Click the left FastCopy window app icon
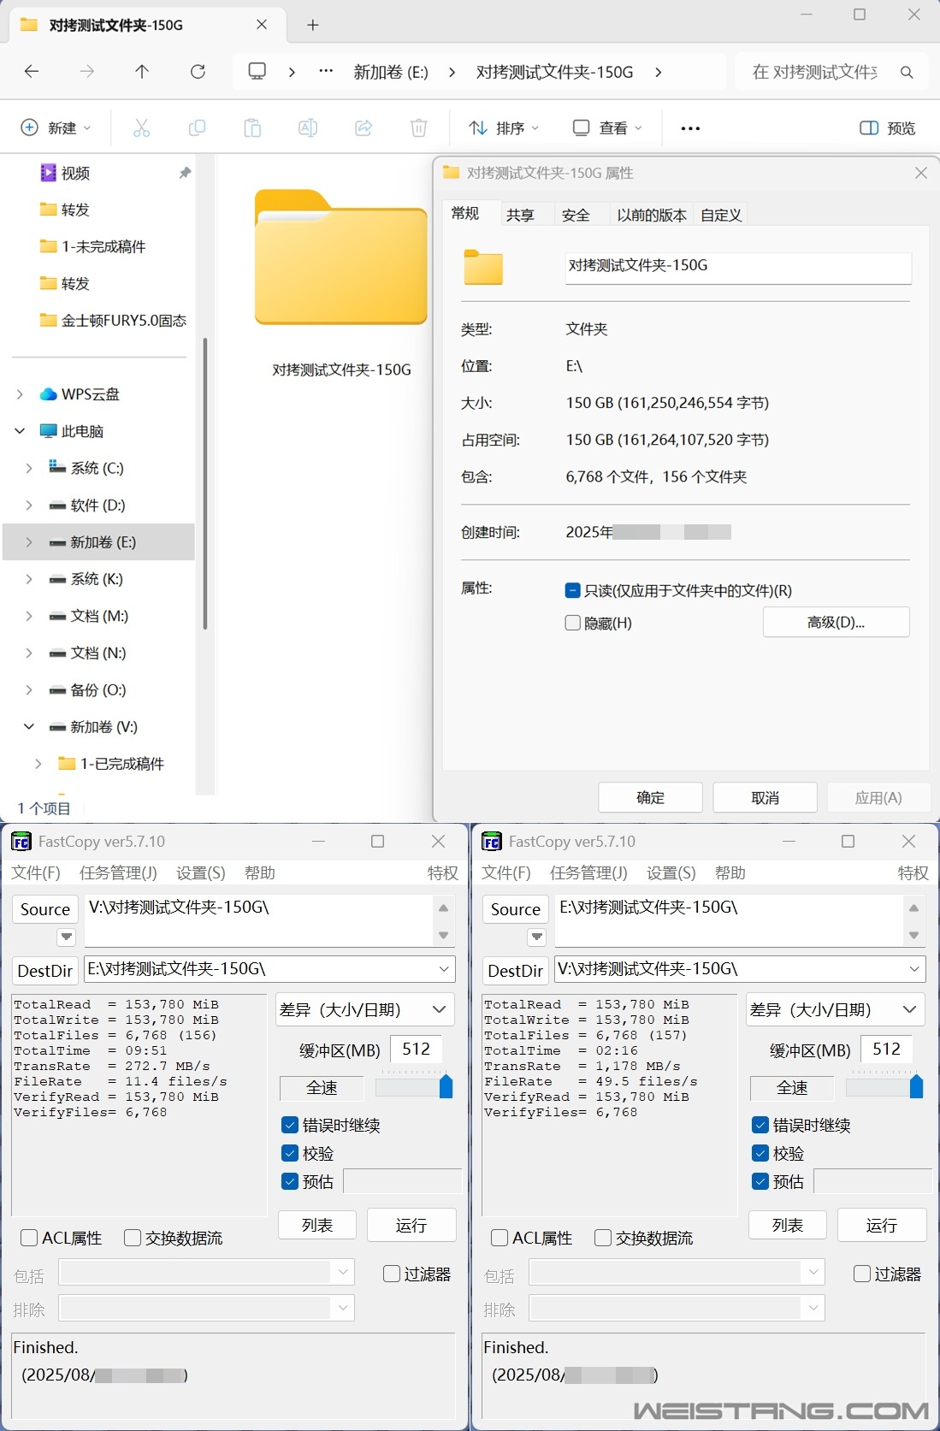The width and height of the screenshot is (940, 1431). click(x=21, y=842)
